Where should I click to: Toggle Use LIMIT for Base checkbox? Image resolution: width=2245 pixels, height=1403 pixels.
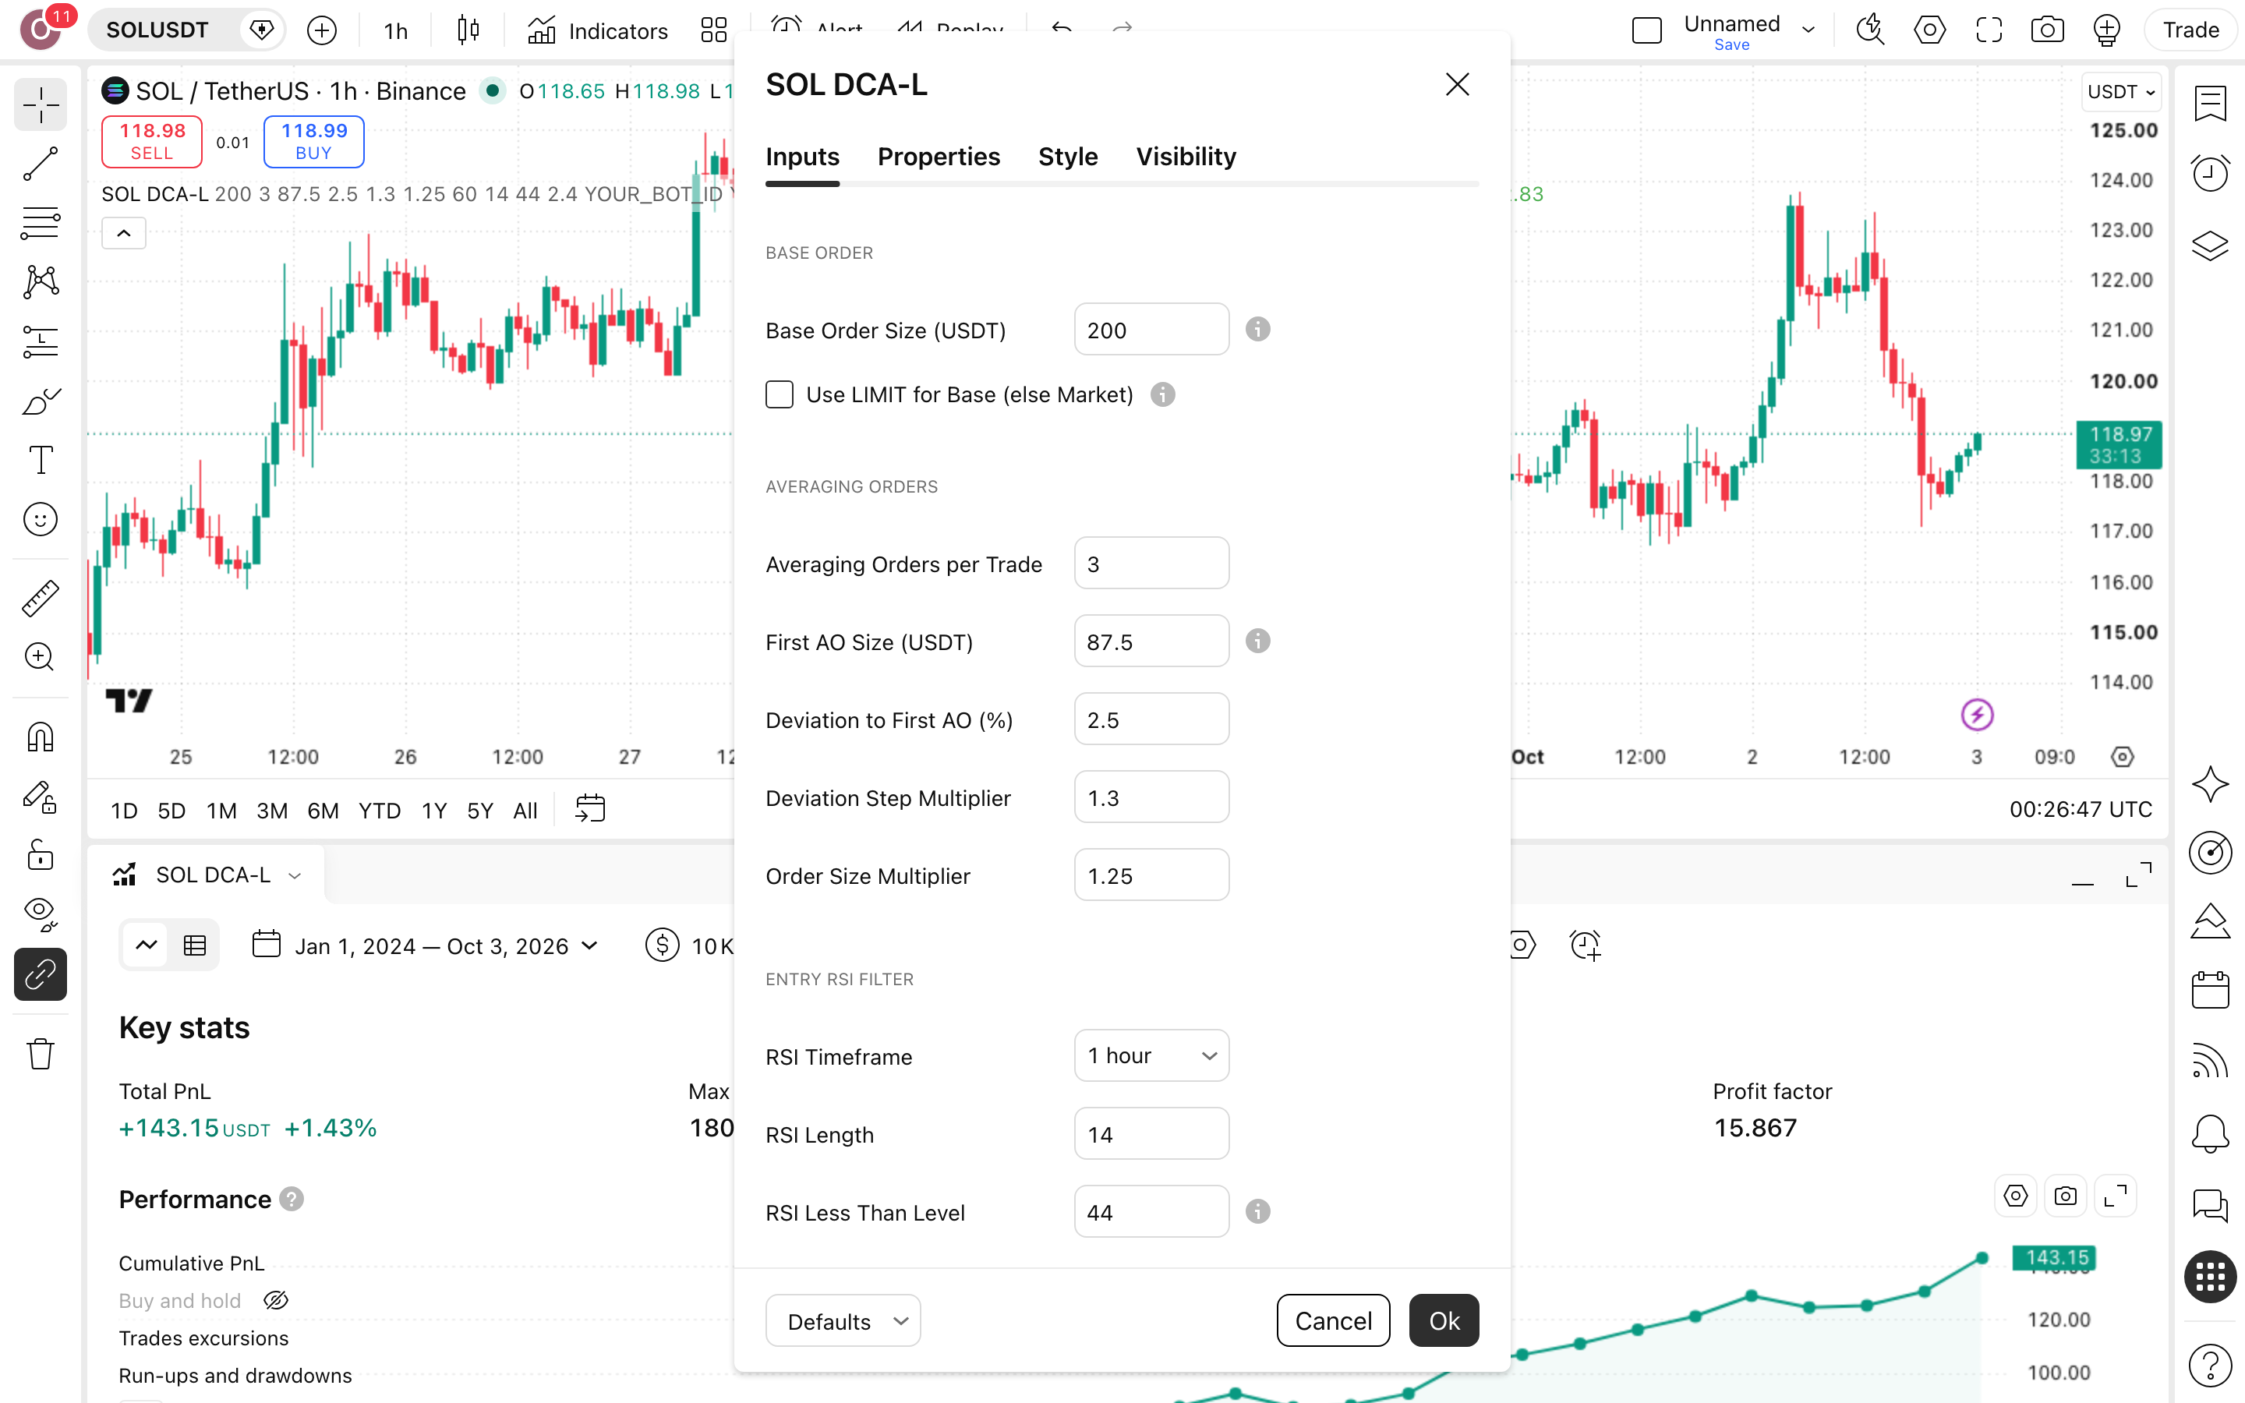pyautogui.click(x=780, y=394)
